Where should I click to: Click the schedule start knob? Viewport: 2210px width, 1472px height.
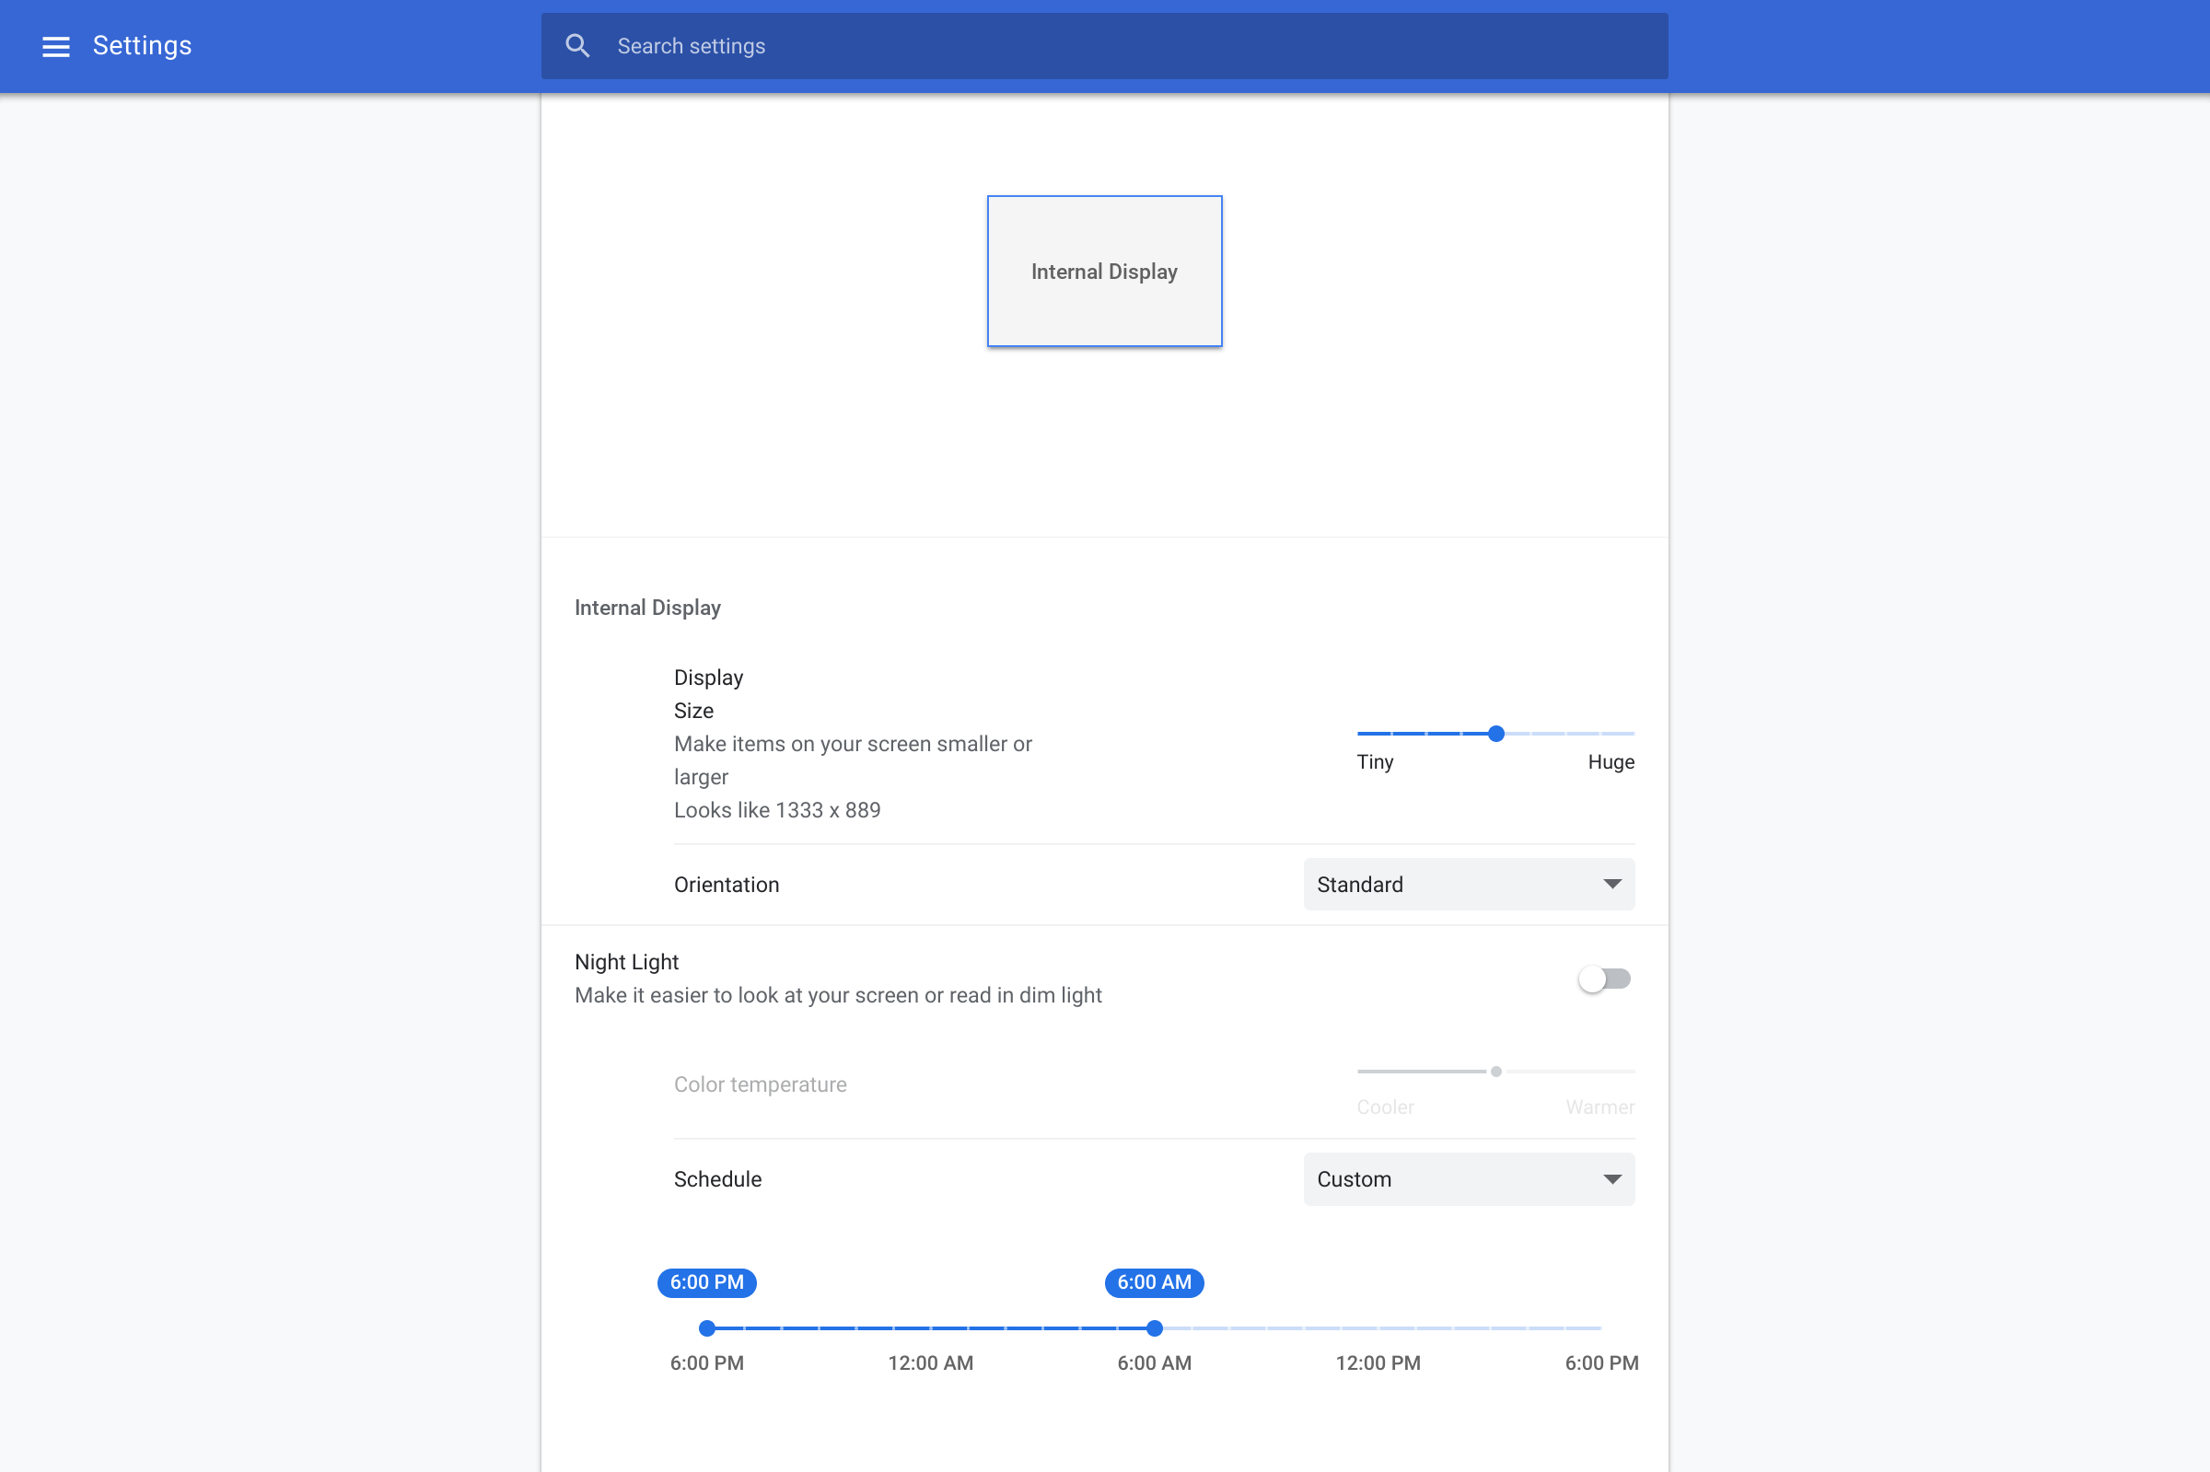click(707, 1328)
